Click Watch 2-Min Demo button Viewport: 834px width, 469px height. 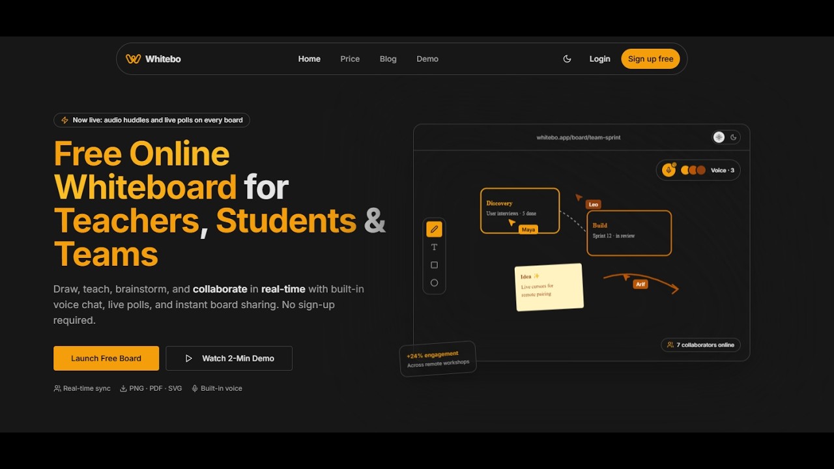[x=229, y=358]
